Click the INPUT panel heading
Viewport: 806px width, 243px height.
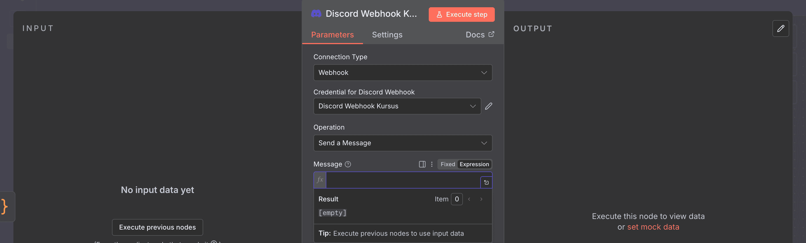point(38,28)
